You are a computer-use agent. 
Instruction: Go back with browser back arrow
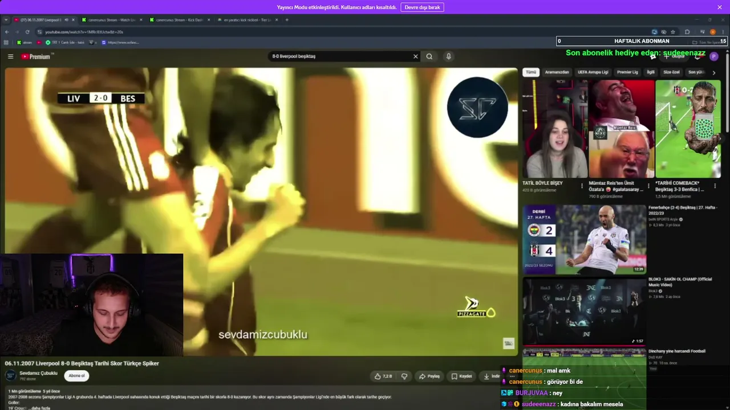[7, 32]
